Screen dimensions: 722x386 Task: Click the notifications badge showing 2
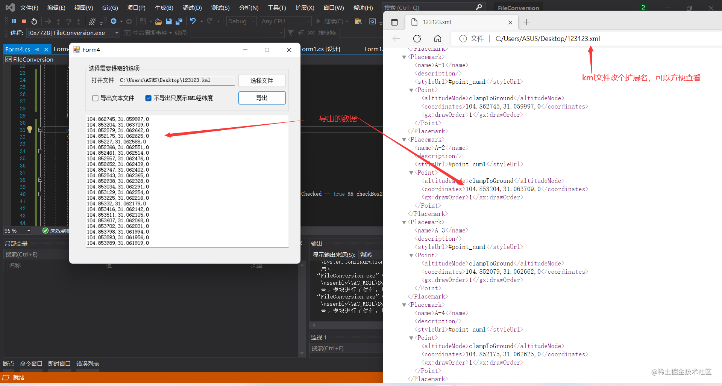(643, 8)
